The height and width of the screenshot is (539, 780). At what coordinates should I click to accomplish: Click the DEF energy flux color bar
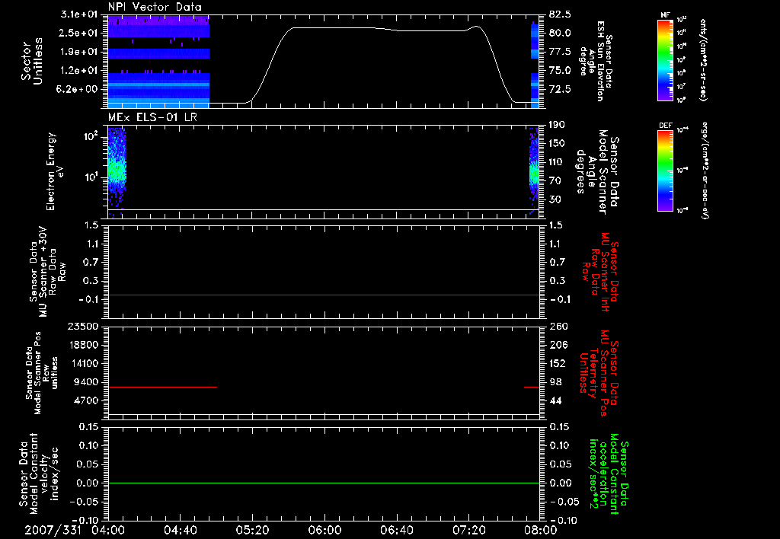(x=665, y=171)
